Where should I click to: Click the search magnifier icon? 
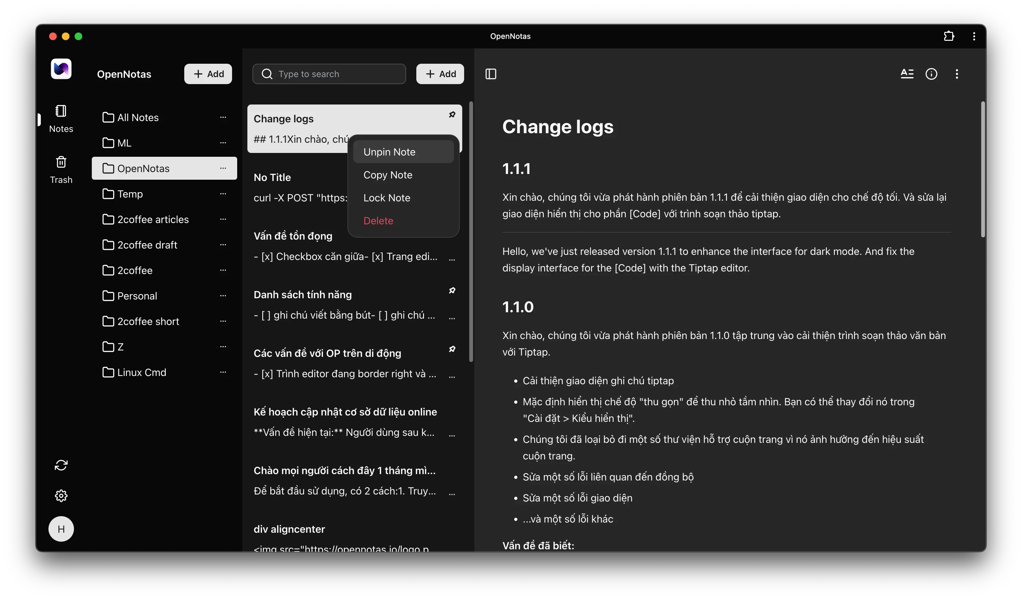click(267, 74)
